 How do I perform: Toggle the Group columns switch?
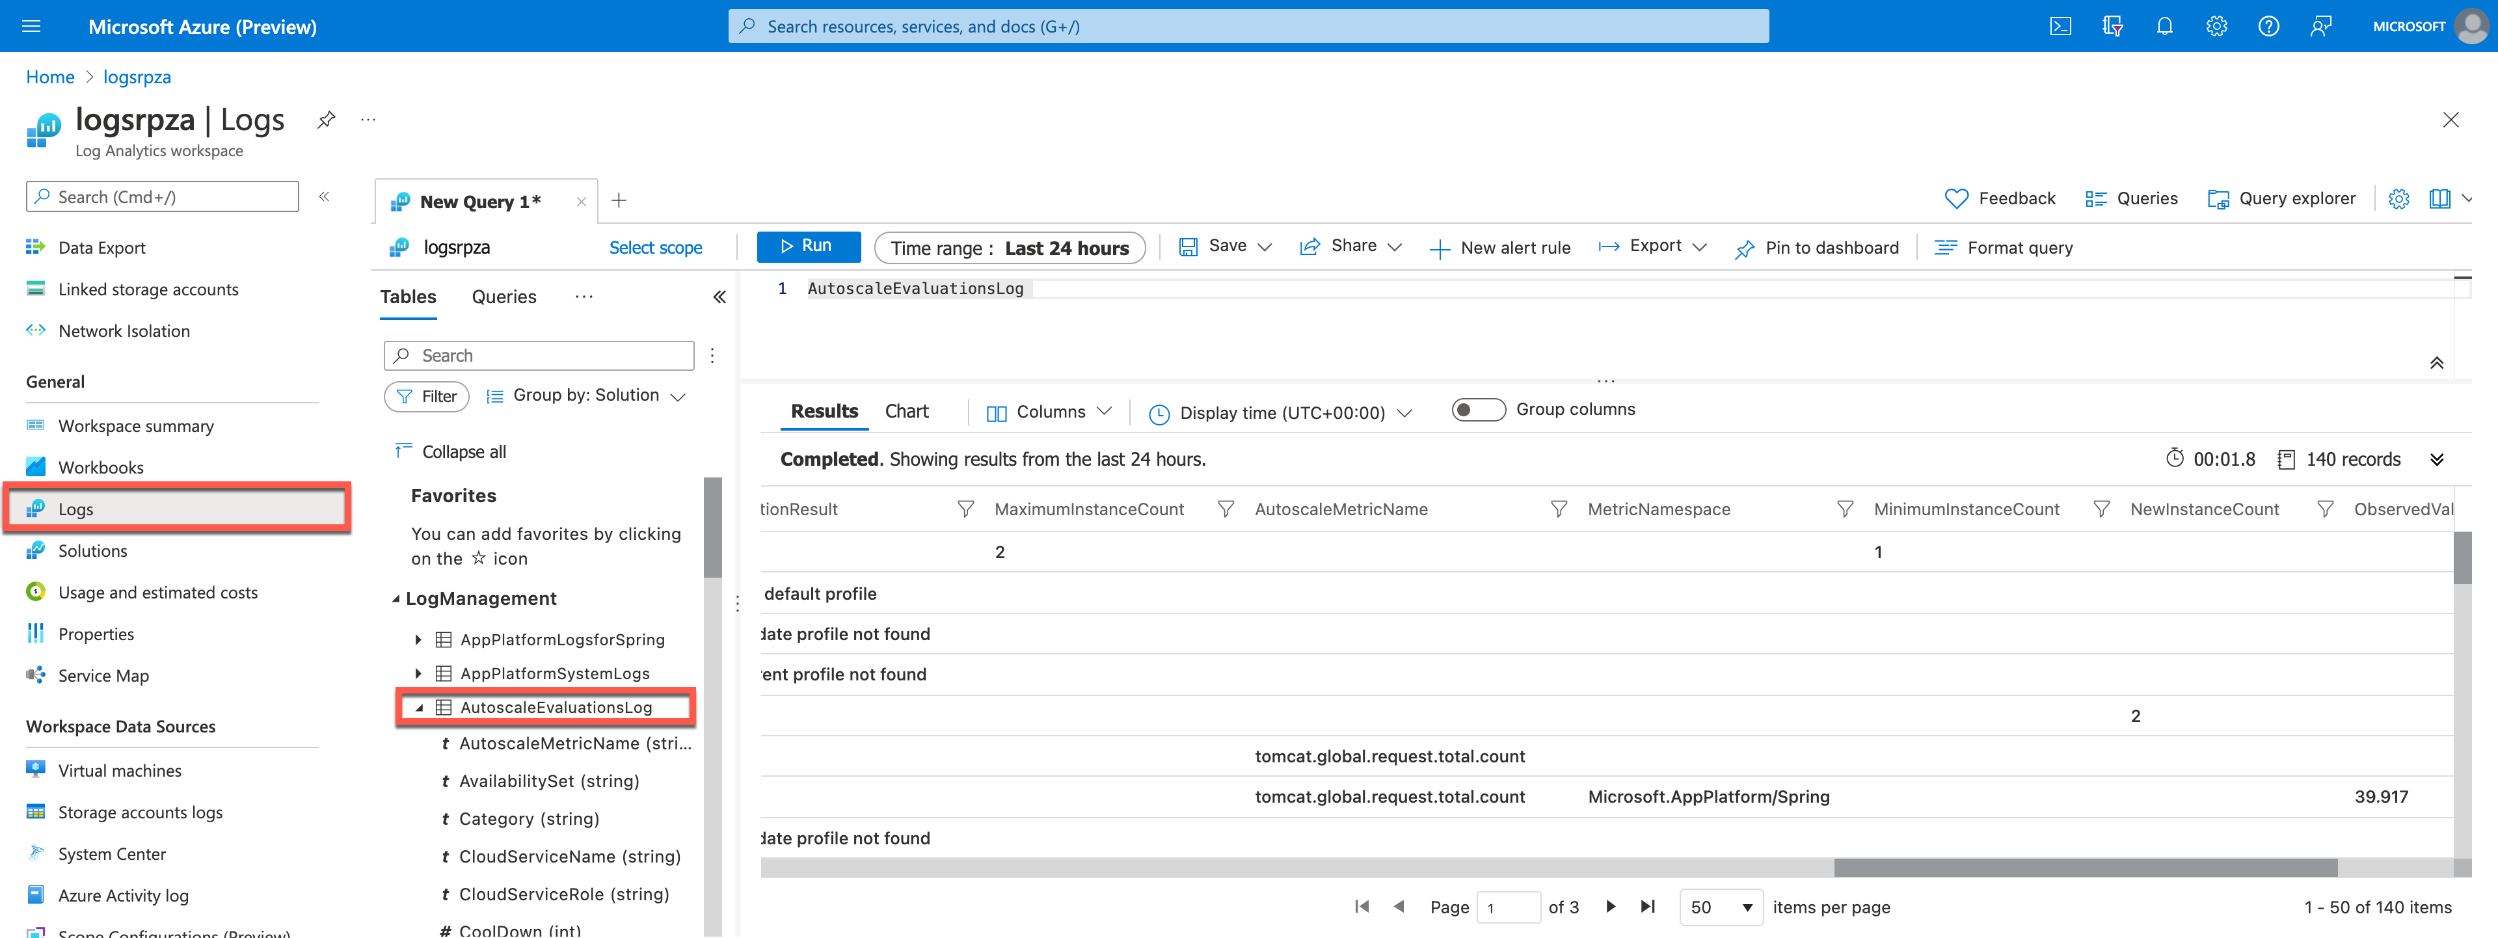(1478, 409)
